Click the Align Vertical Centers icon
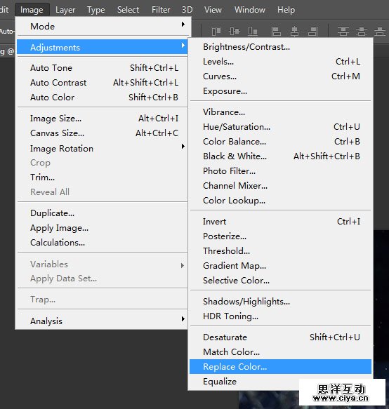Viewport: 389px width, 409px height. (235, 32)
